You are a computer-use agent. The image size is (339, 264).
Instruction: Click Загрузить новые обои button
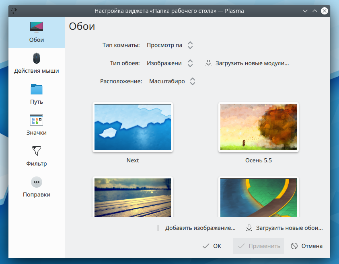coord(285,228)
